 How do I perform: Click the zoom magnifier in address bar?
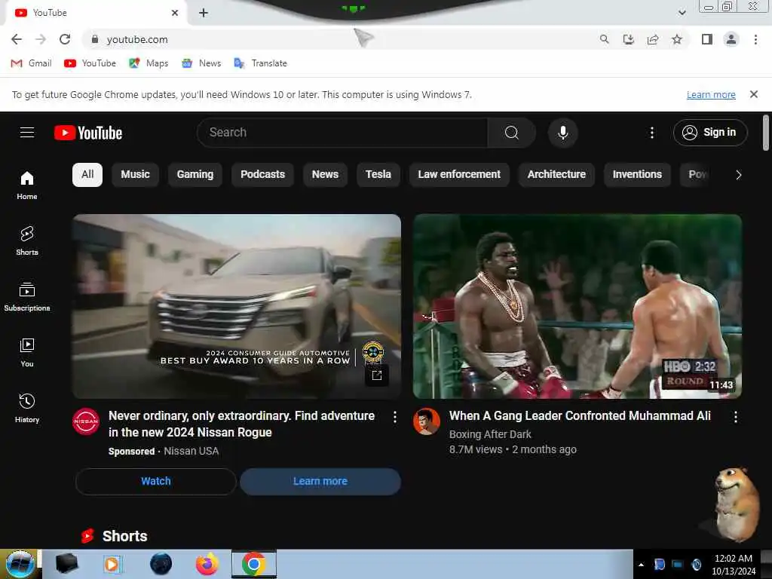click(x=604, y=39)
